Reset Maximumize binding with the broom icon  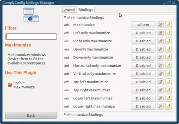tap(168, 25)
